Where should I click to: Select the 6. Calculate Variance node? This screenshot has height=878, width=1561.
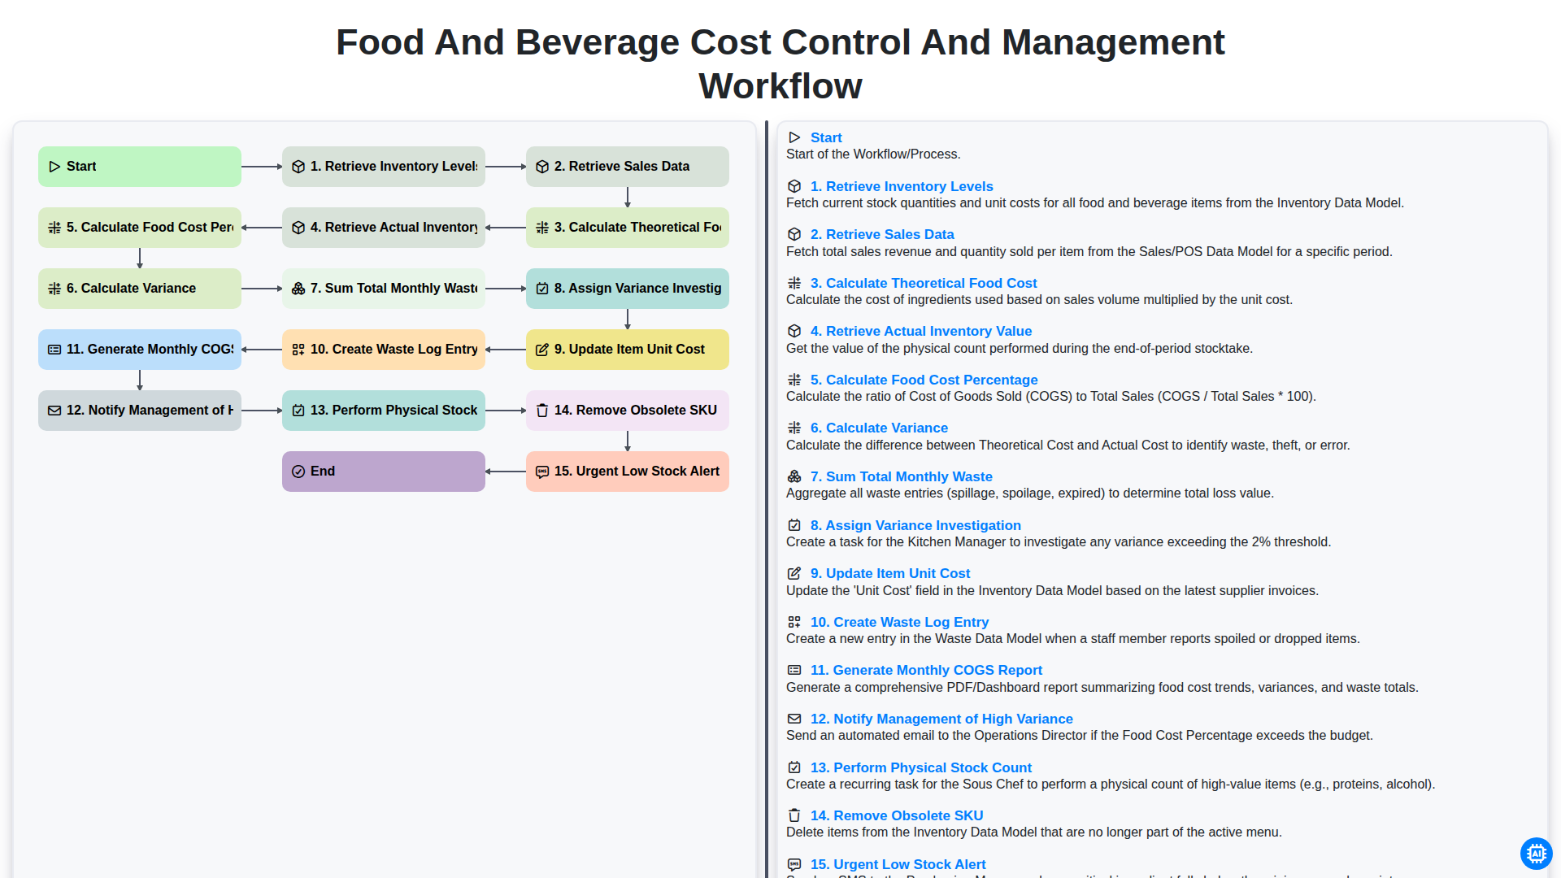[x=140, y=289]
